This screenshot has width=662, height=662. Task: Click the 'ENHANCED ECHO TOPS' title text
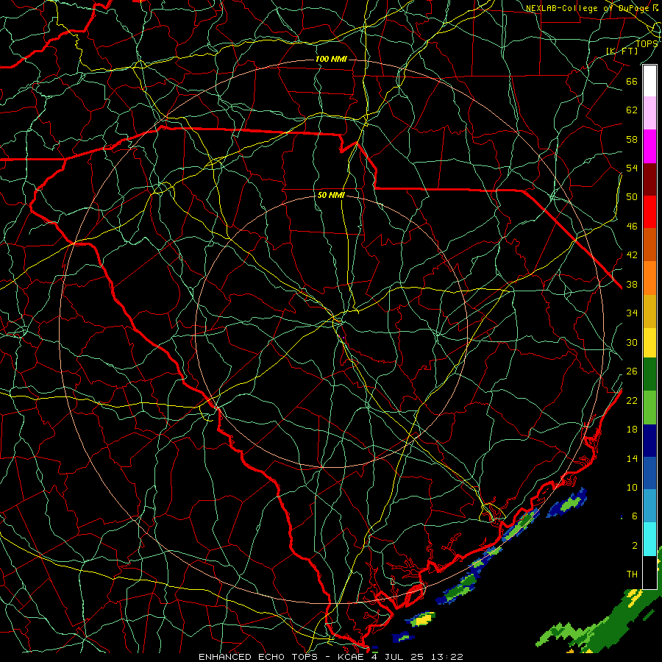(258, 657)
